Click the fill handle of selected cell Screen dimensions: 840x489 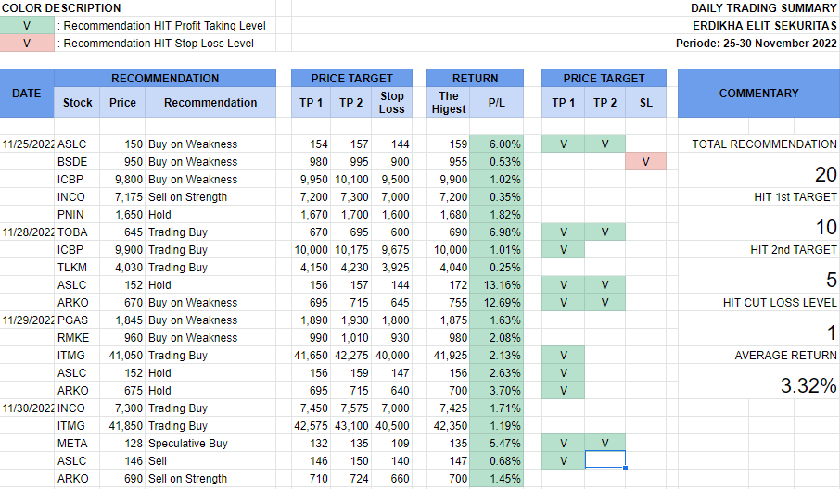tap(625, 469)
